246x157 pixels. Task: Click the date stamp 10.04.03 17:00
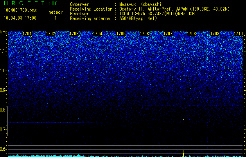click(20, 18)
